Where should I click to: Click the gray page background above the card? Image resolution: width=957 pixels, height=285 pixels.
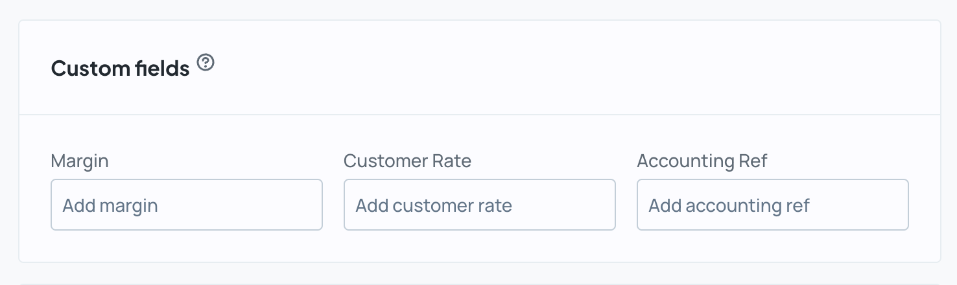(478, 9)
